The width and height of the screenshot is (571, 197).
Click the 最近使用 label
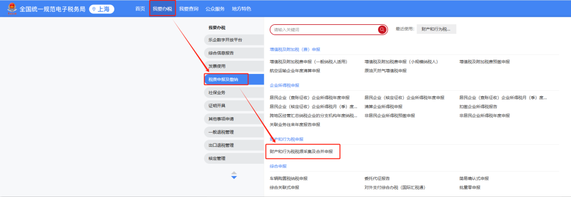click(x=405, y=30)
